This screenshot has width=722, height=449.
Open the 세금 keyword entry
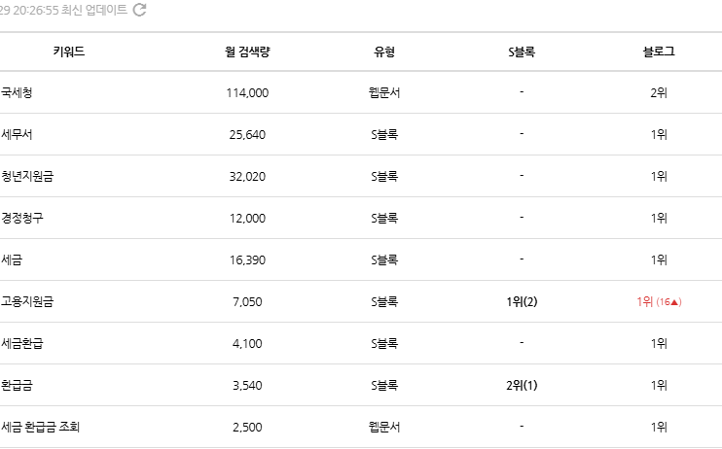pos(13,260)
